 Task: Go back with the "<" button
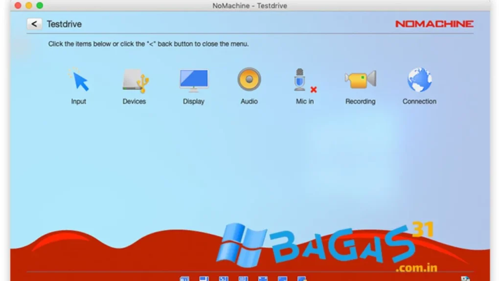(x=34, y=24)
